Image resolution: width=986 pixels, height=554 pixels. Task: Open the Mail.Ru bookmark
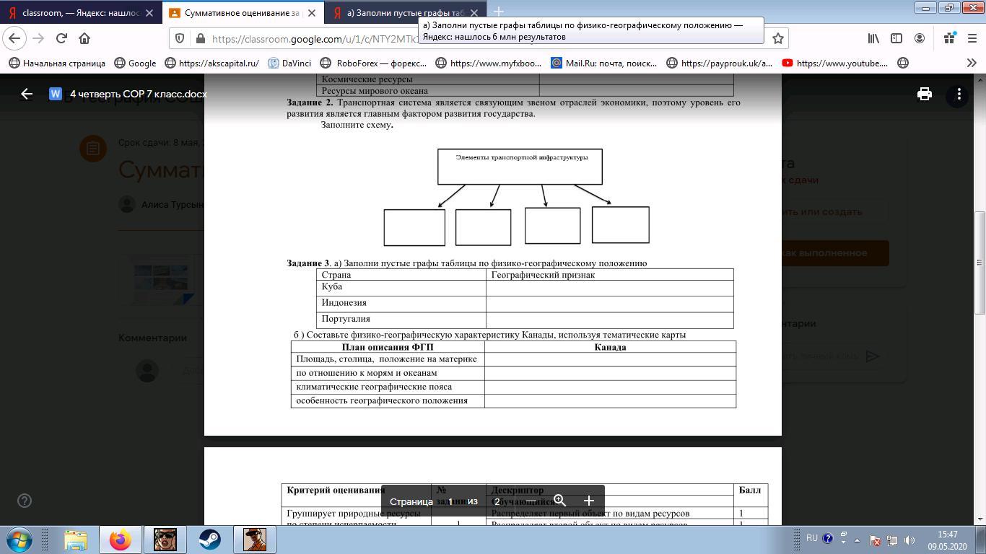point(603,63)
